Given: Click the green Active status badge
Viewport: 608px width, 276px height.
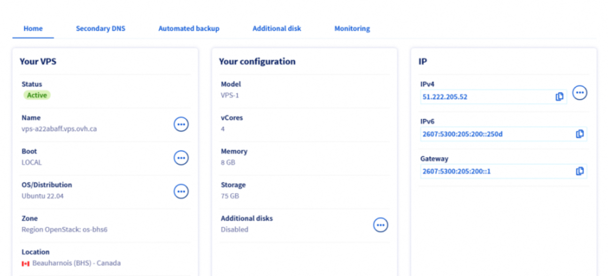Looking at the screenshot, I should coord(37,95).
